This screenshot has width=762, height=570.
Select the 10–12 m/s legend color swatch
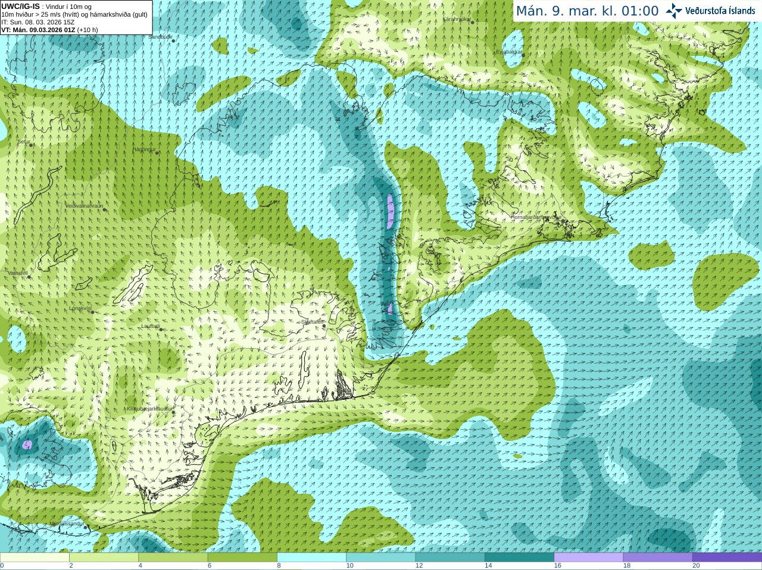(380, 558)
